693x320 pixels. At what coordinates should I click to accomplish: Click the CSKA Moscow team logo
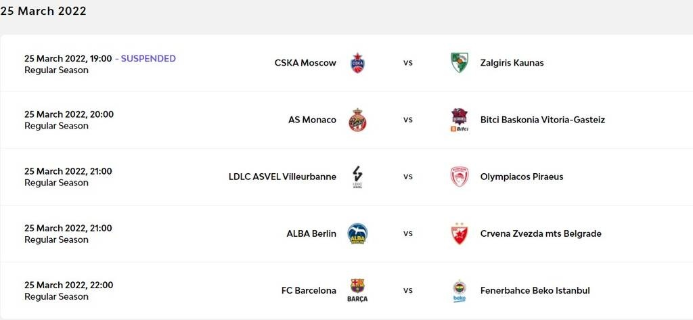(x=357, y=63)
